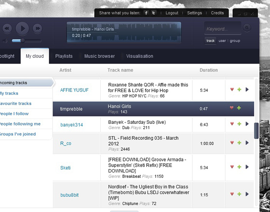Favourite the Groove Armada Sketi Refix

point(232,167)
